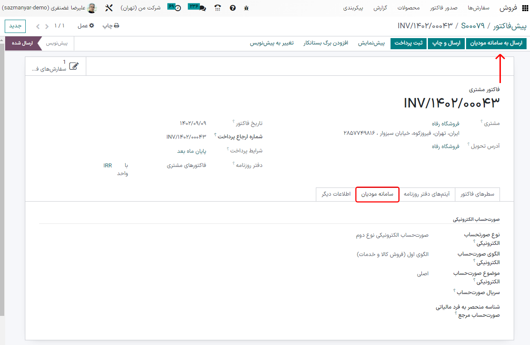The height and width of the screenshot is (345, 530).
Task: Expand the Action (عمل) gear dropdown
Action: pos(85,26)
